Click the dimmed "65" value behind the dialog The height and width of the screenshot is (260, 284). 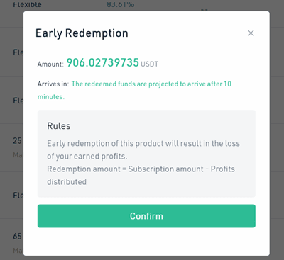(17, 236)
